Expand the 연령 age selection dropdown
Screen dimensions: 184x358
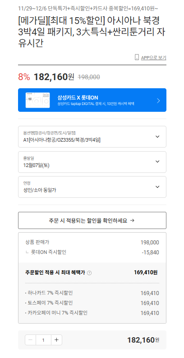92,187
